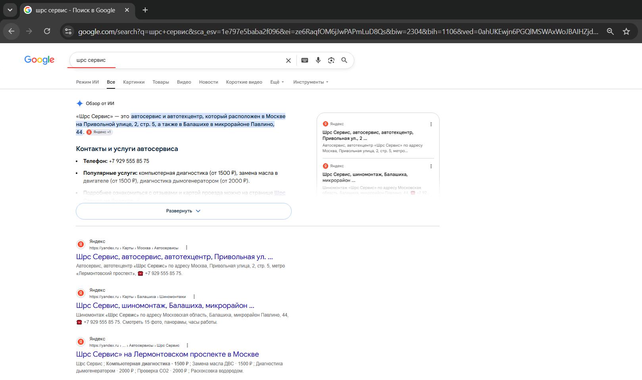Switch to Новости tab
The height and width of the screenshot is (380, 642).
(x=209, y=82)
